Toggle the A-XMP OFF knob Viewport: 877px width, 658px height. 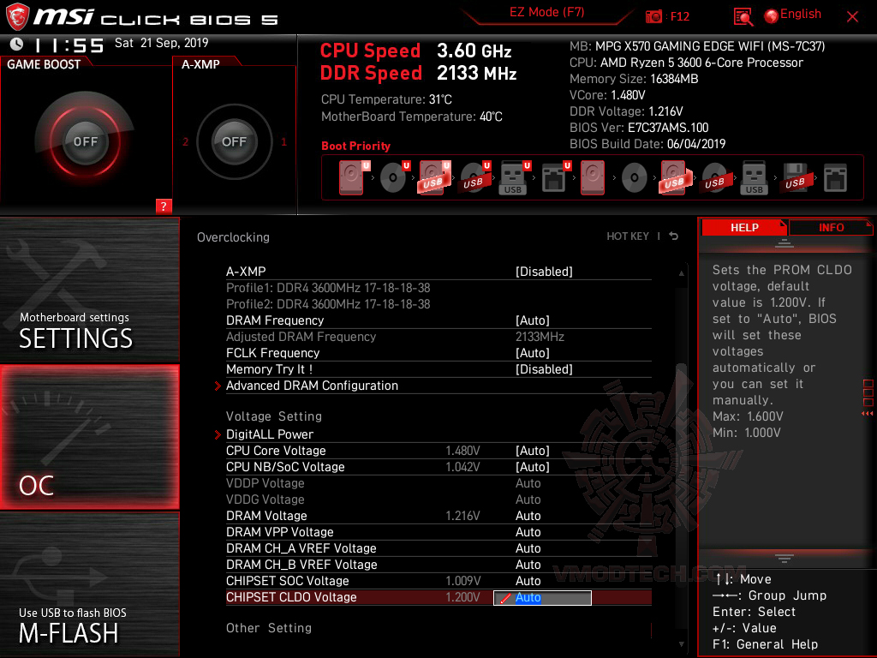234,141
